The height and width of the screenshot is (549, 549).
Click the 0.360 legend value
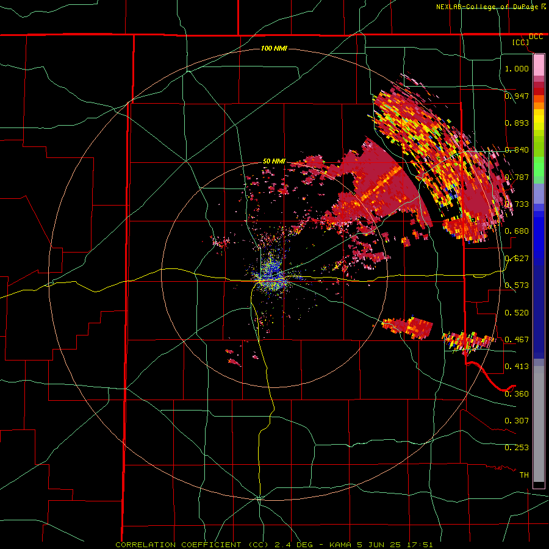(x=517, y=393)
